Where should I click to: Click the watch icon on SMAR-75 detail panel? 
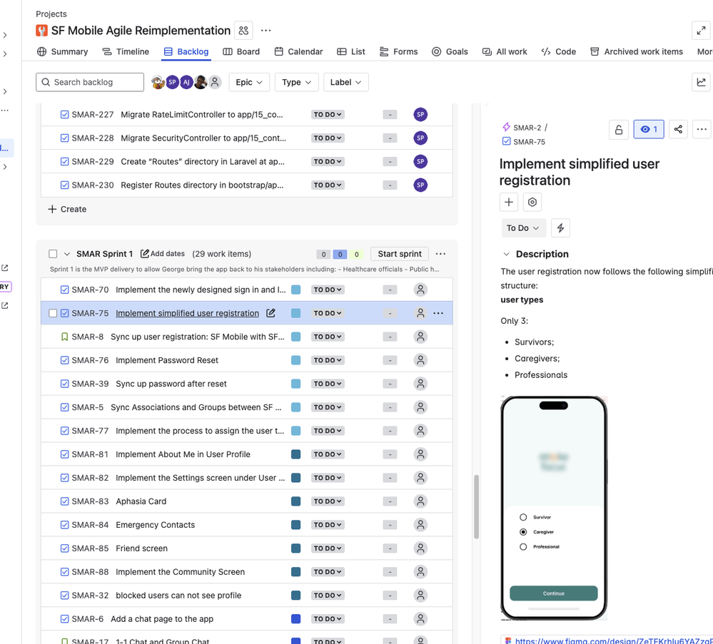649,129
